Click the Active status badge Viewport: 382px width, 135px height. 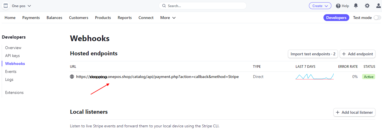(369, 77)
